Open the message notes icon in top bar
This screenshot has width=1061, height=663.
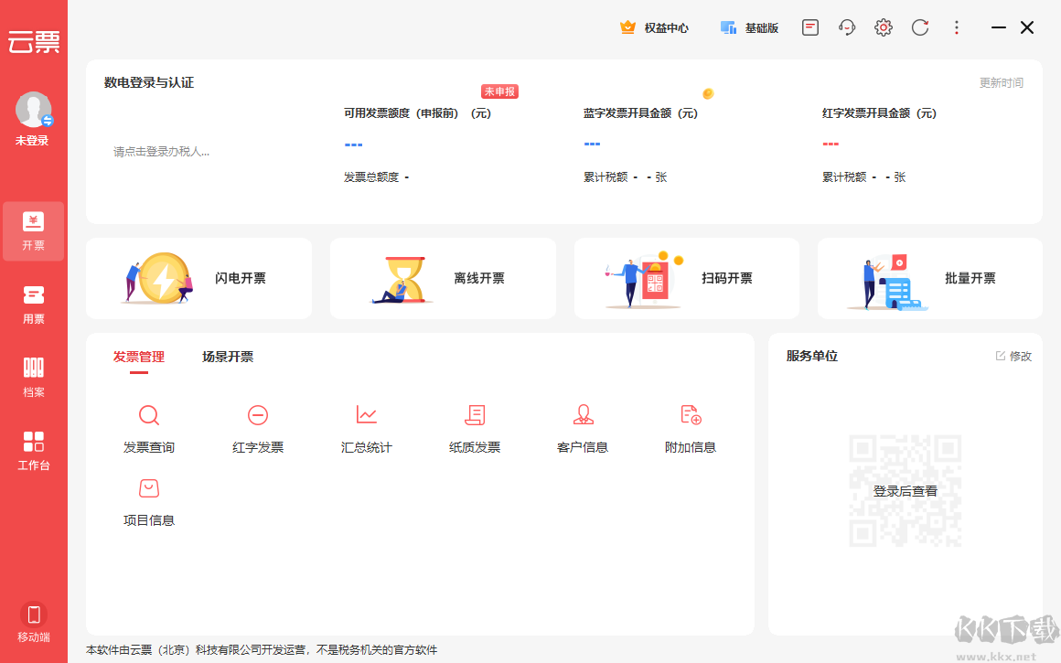click(x=810, y=27)
